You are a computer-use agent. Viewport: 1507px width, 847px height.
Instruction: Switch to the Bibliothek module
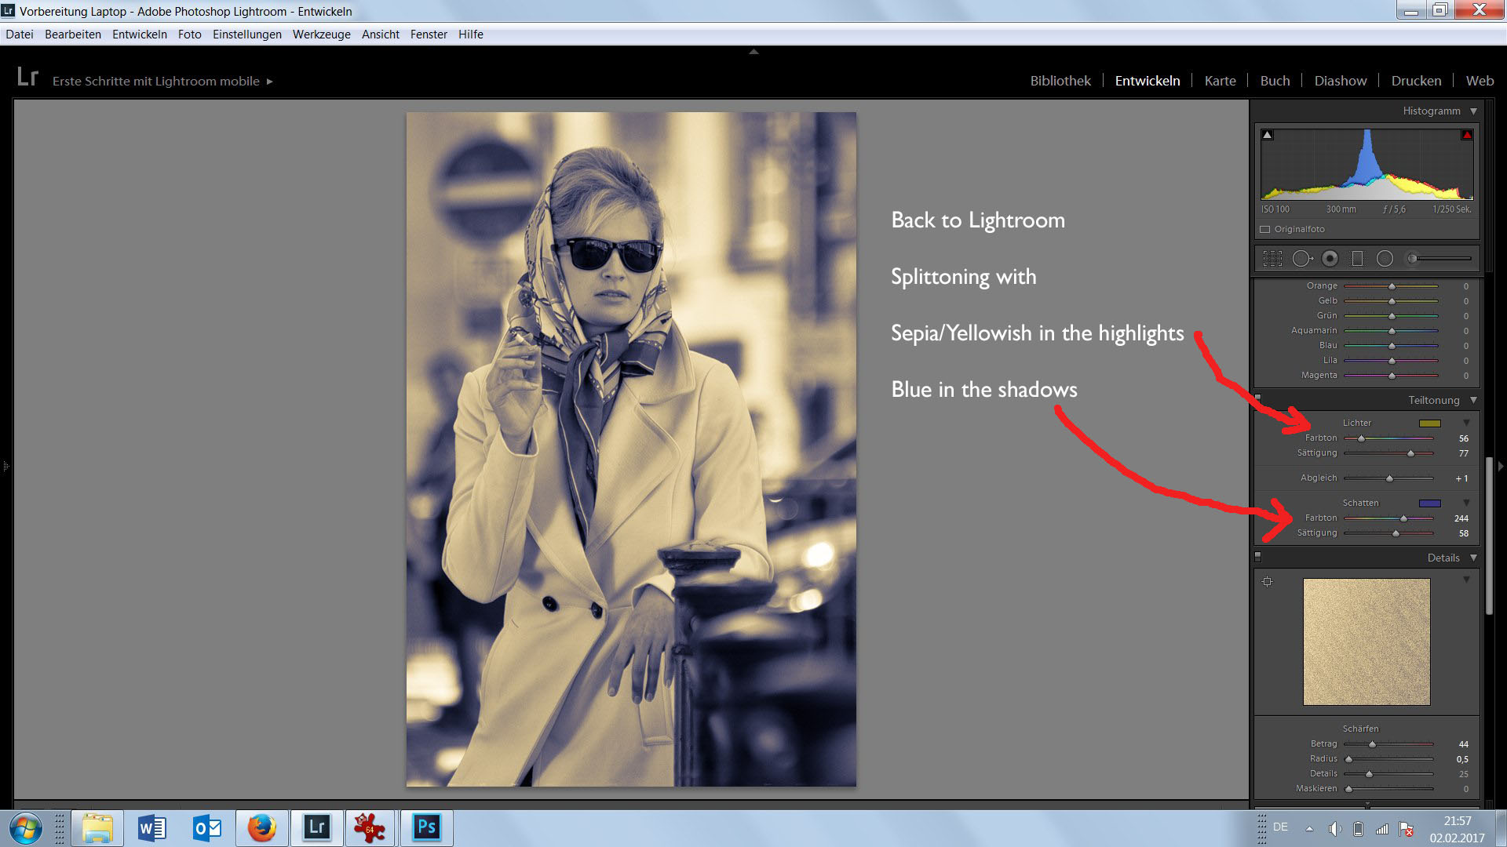point(1060,81)
